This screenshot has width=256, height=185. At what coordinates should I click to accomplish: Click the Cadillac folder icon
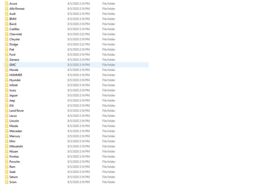tap(6, 29)
